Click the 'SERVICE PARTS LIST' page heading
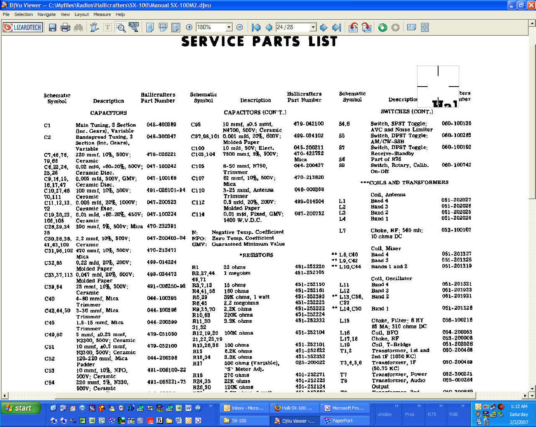Screen dimensions: 536x427 pos(259,41)
